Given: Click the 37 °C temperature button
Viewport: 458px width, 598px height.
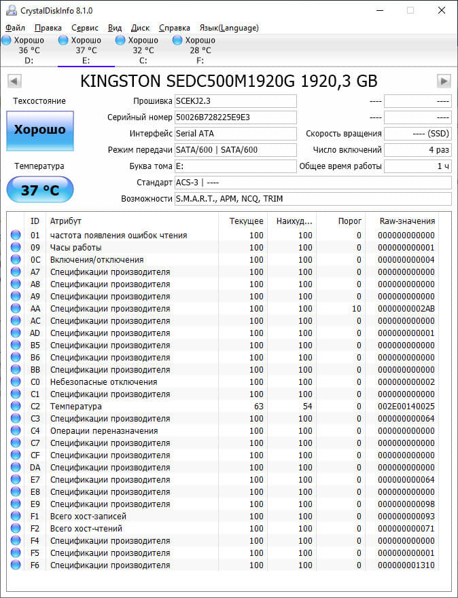Looking at the screenshot, I should pos(40,189).
